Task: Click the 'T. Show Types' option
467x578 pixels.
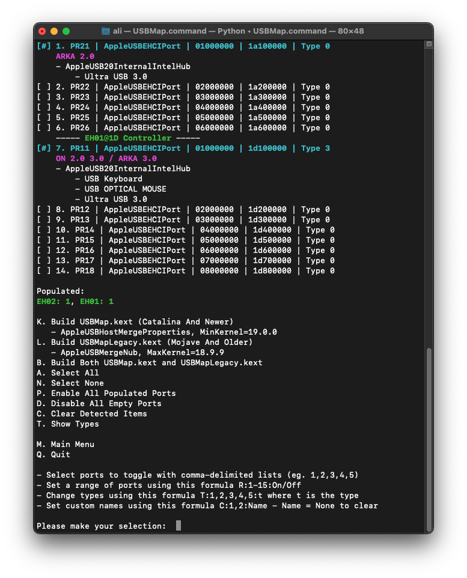Action: coord(68,424)
